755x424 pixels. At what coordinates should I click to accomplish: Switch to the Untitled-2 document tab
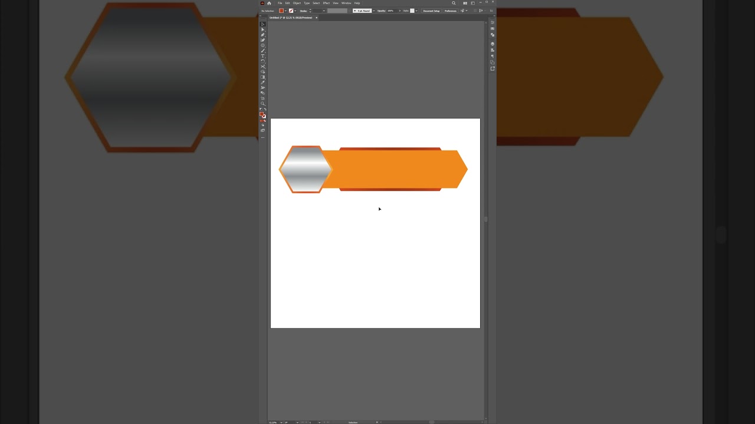coord(291,18)
